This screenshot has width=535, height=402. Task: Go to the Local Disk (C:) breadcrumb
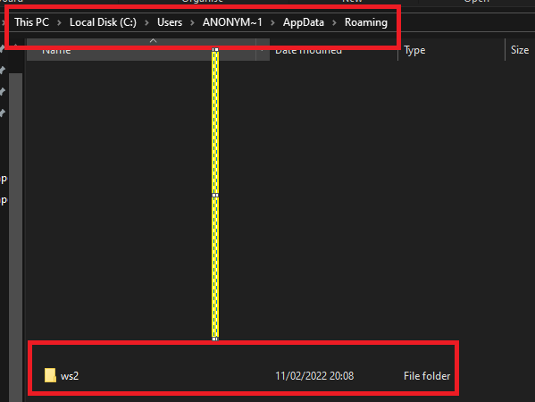pyautogui.click(x=103, y=22)
